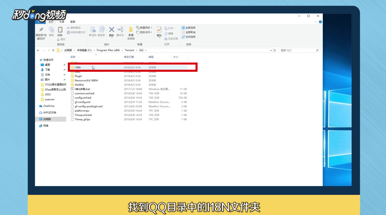This screenshot has height=215, width=386.
Task: Go up one folder level arrow
Action: click(53, 50)
